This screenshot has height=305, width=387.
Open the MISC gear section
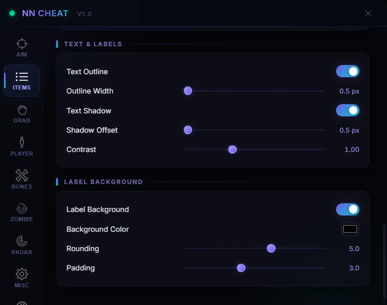[22, 278]
